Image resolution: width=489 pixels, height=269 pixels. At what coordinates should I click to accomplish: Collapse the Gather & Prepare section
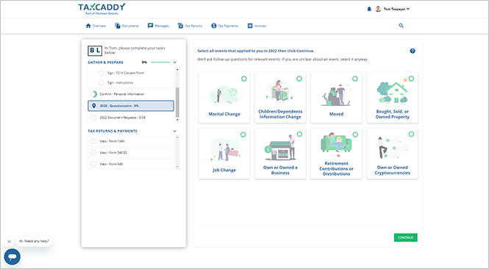pyautogui.click(x=175, y=62)
